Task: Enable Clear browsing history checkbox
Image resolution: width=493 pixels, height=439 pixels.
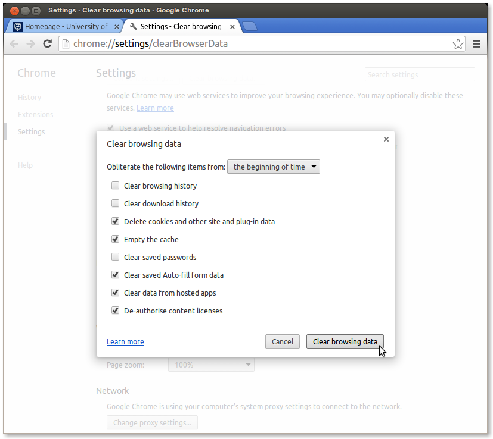Action: coord(116,186)
